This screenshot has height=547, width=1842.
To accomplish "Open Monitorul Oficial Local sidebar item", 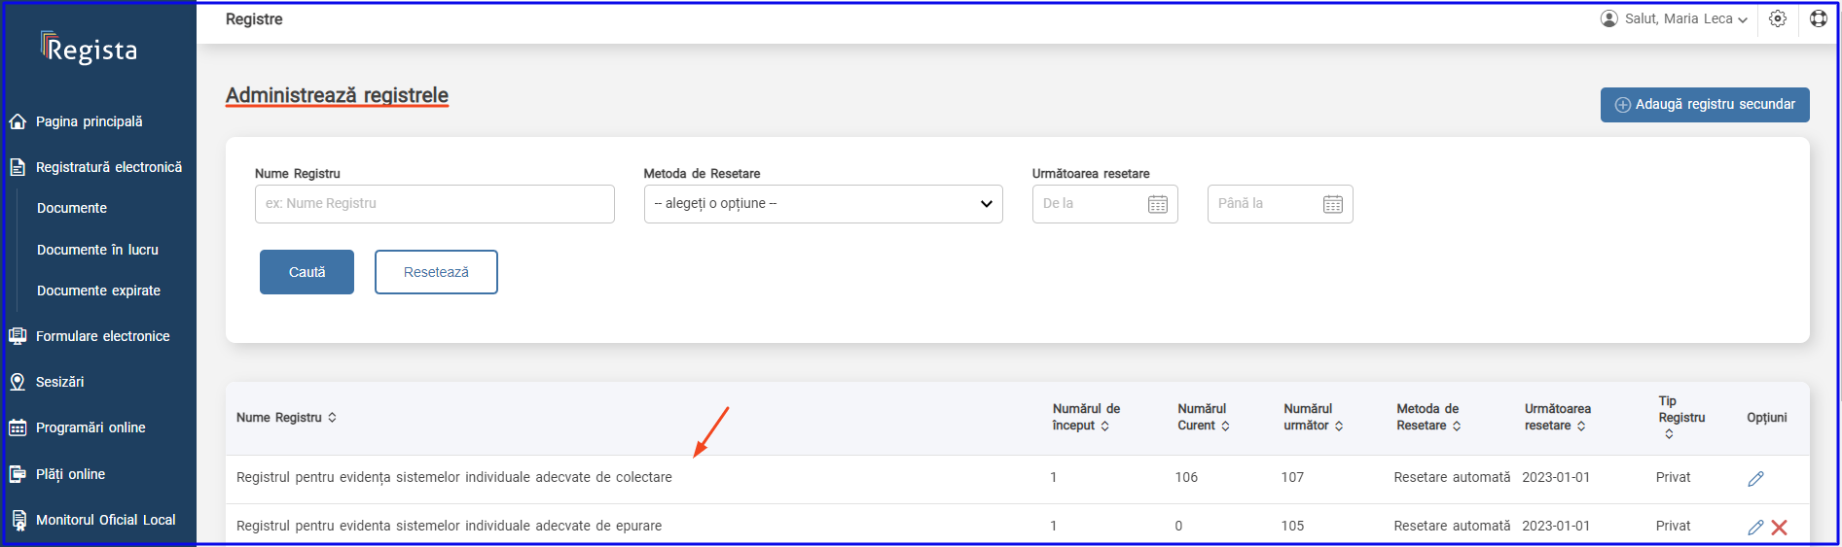I will 105,520.
